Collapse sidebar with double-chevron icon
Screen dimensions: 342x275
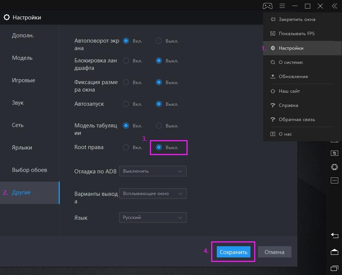pos(334,6)
